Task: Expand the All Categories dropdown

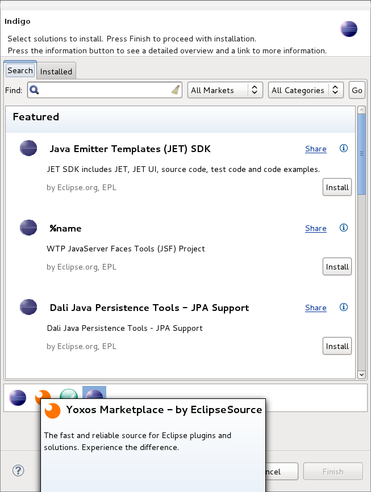Action: [306, 90]
